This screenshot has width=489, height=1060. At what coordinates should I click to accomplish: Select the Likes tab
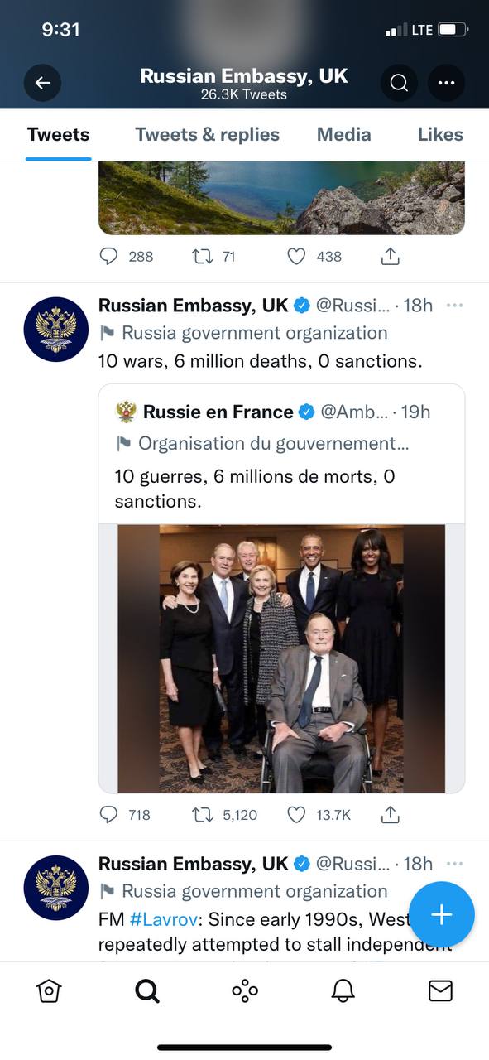440,134
